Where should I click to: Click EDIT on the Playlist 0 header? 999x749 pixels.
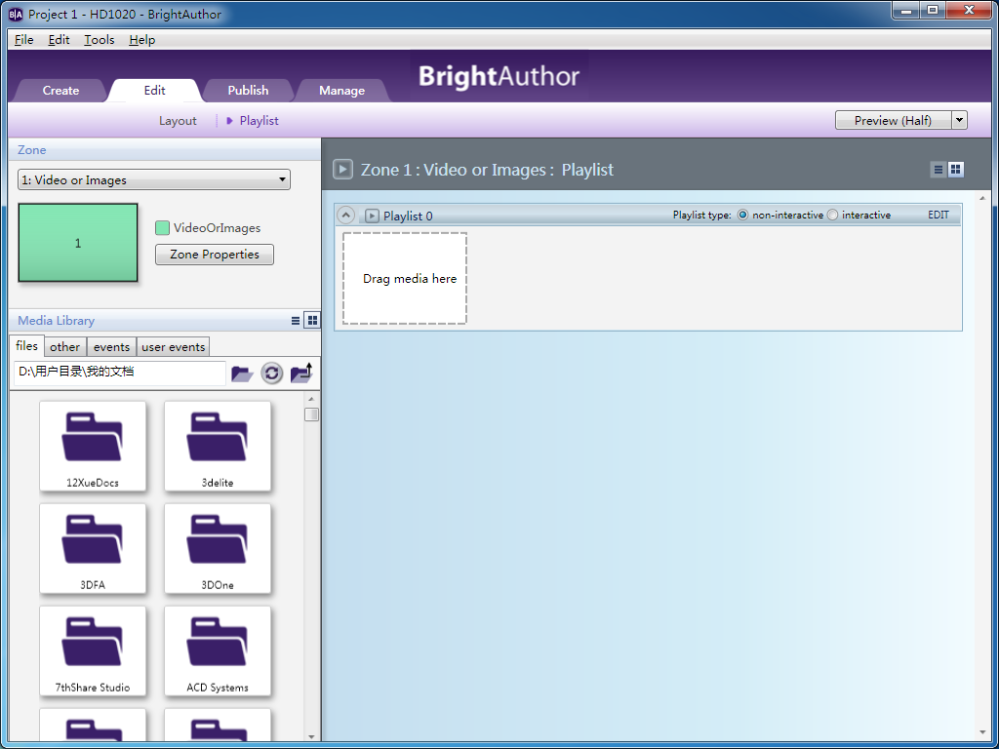pos(939,216)
